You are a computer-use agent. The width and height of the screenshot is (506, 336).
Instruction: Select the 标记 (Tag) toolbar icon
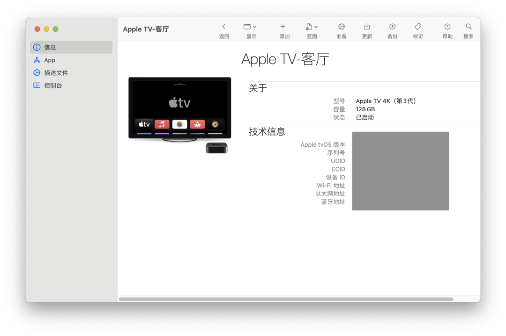click(x=418, y=29)
